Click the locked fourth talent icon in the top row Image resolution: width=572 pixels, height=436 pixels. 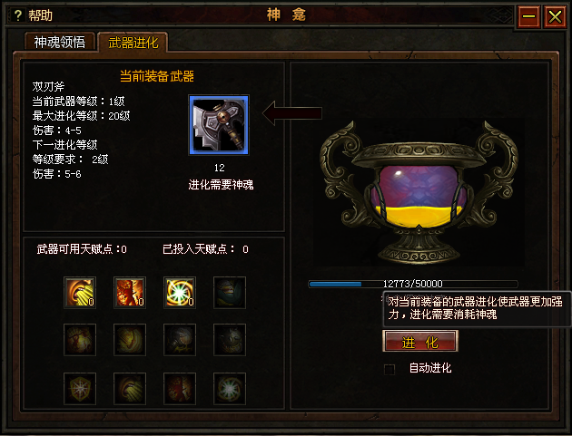[x=230, y=293]
